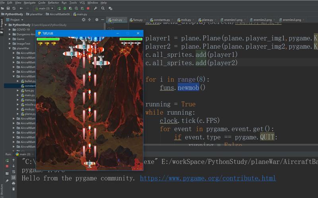Click Run with Coverage icon

pos(71,8)
